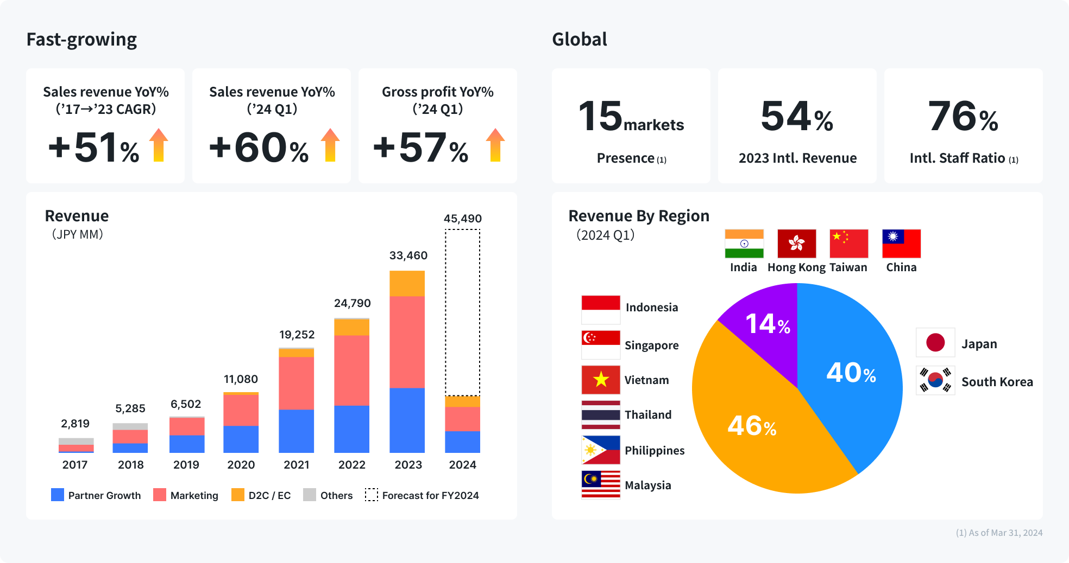The image size is (1069, 563).
Task: Open the 76% Intl. Staff Ratio card
Action: (x=963, y=126)
